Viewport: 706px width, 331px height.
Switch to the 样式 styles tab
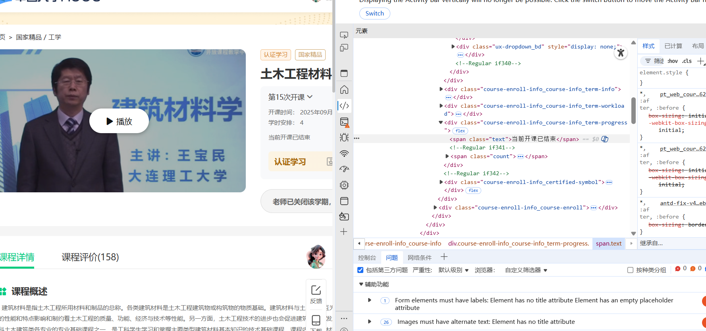tap(649, 46)
